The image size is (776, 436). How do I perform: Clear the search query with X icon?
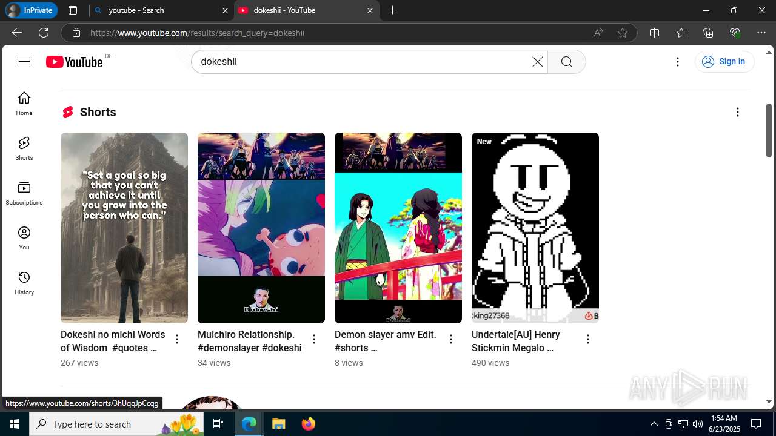click(537, 62)
